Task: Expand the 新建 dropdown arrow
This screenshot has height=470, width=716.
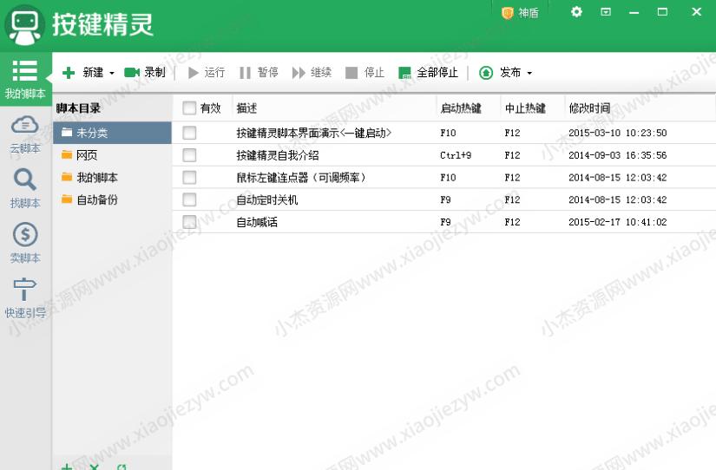Action: [112, 73]
